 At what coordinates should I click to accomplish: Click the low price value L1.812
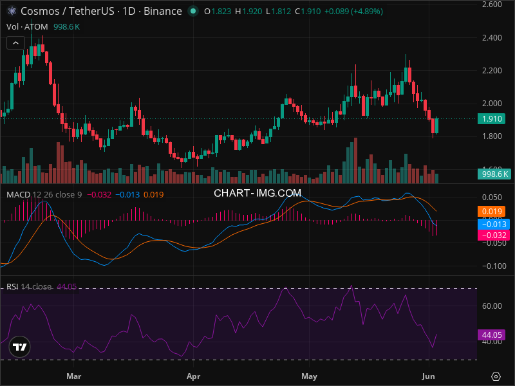pyautogui.click(x=279, y=12)
